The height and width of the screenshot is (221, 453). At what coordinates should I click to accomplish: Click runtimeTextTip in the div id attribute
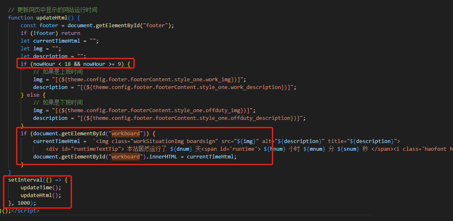coord(90,149)
